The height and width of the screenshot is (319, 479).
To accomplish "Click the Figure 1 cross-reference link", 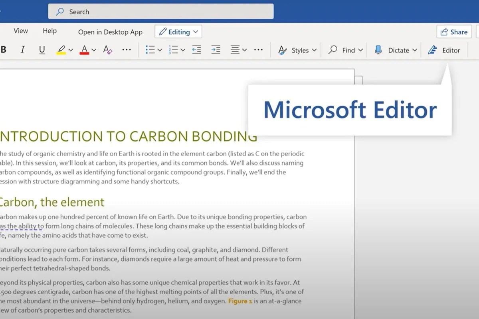I will [x=240, y=301].
